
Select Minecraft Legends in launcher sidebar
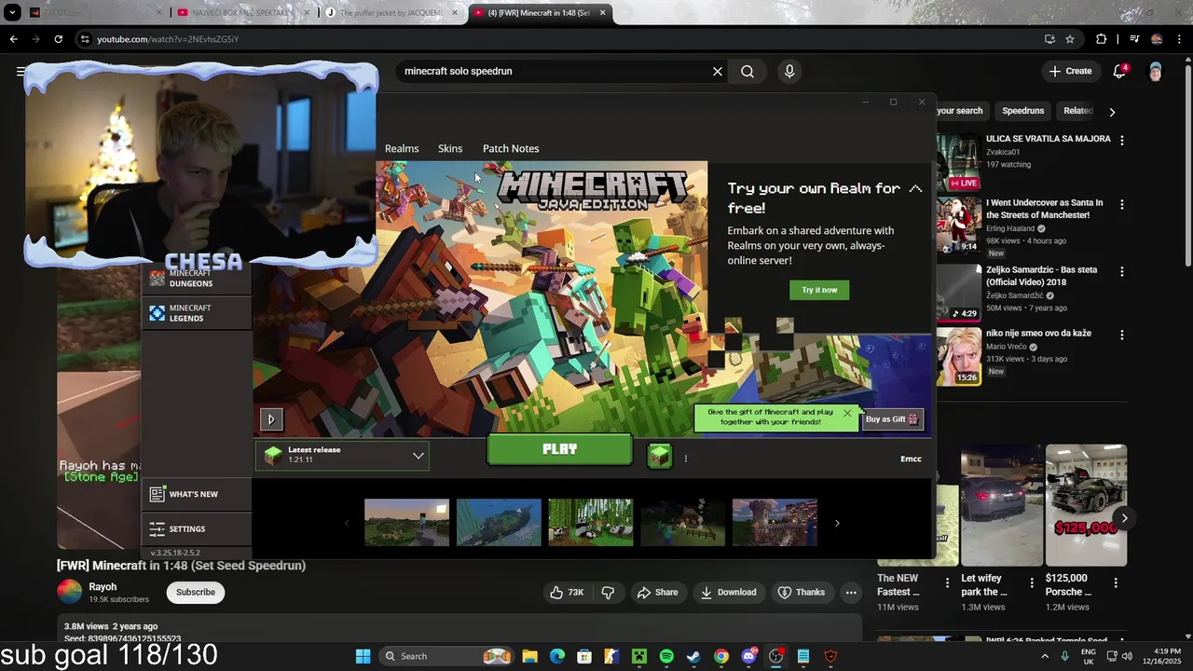tap(196, 313)
